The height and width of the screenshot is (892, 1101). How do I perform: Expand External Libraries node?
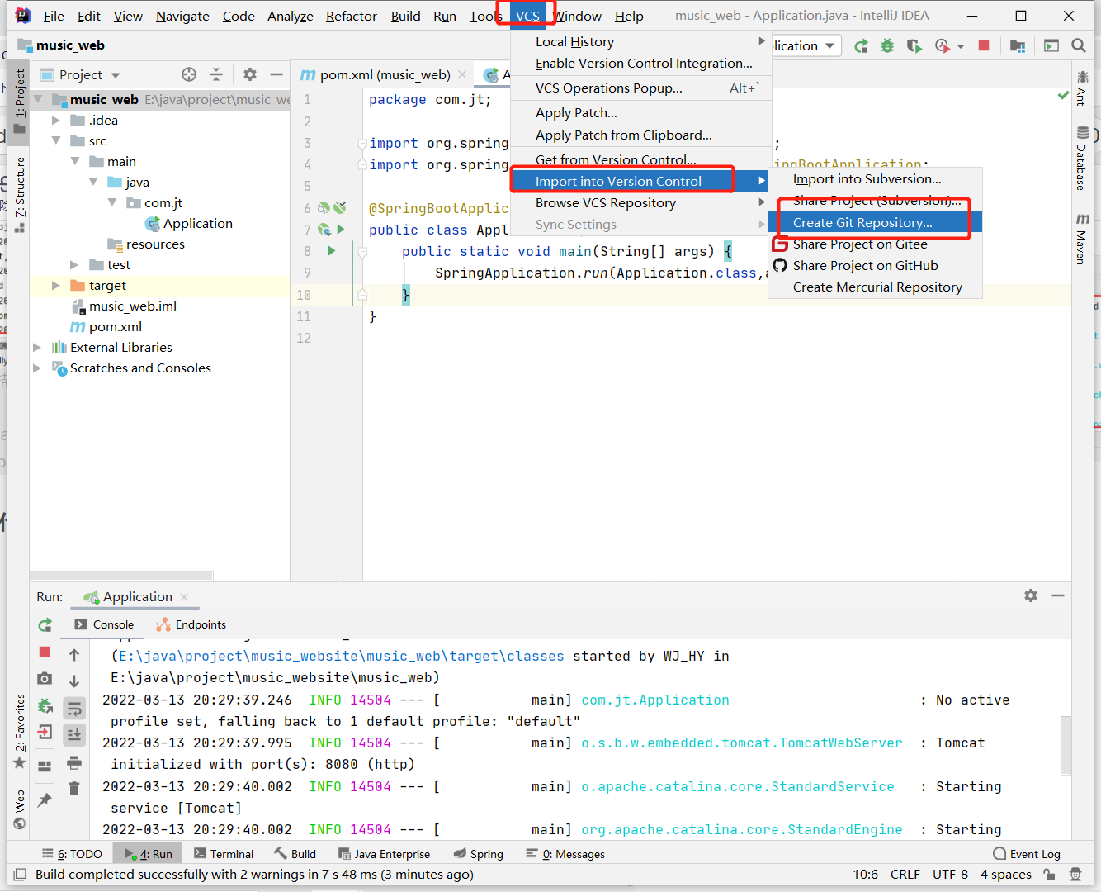pyautogui.click(x=37, y=347)
